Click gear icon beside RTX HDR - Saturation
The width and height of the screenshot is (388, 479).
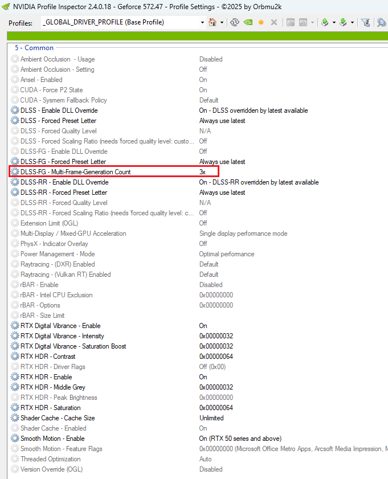pos(15,408)
